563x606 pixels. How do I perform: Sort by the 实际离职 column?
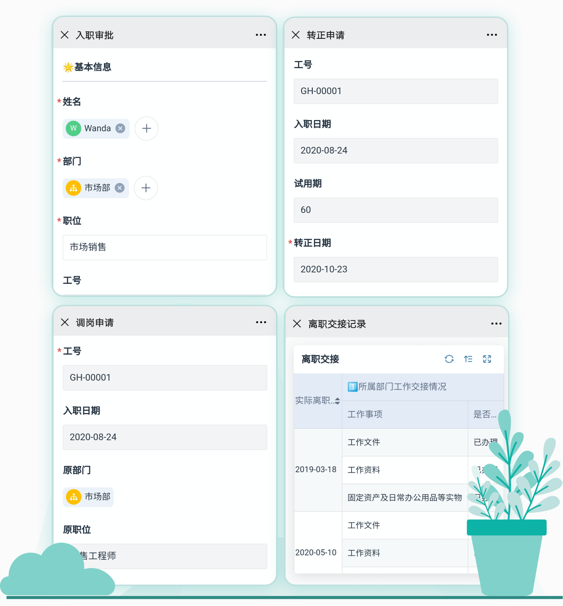(338, 401)
